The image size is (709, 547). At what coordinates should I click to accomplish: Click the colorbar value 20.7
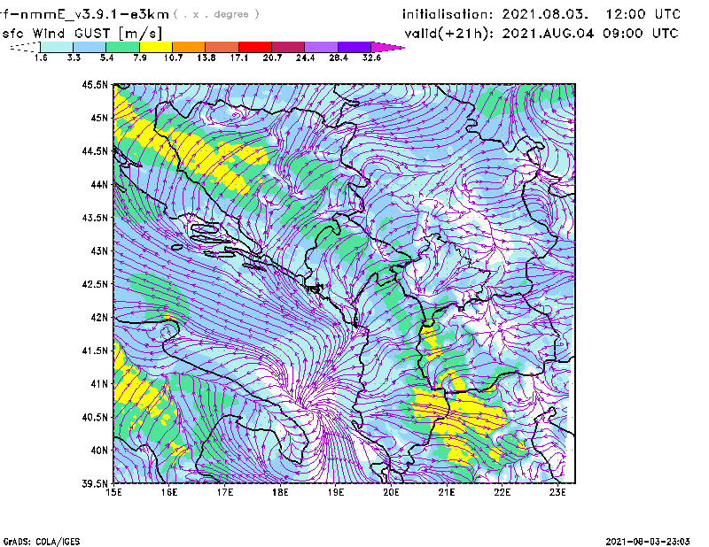(272, 58)
